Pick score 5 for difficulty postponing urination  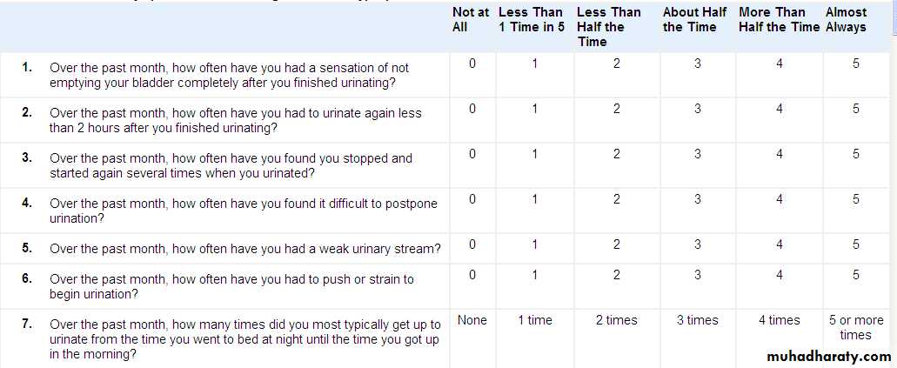(x=856, y=199)
